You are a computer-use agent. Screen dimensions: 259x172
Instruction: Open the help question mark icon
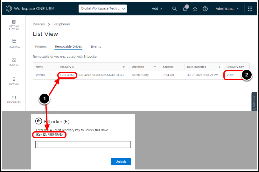[x=205, y=9]
